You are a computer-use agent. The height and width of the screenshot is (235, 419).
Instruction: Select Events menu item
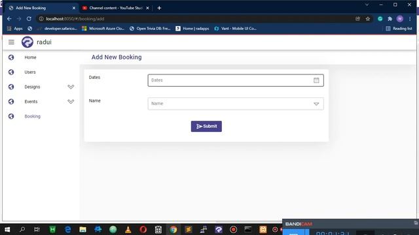(x=31, y=102)
